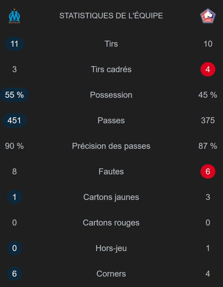223x287 pixels.
Task: Click the Olympique de Marseille team logo
Action: tap(14, 16)
